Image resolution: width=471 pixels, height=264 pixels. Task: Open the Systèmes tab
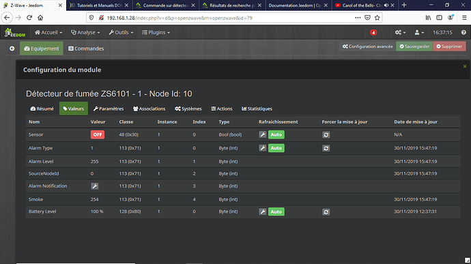[188, 108]
